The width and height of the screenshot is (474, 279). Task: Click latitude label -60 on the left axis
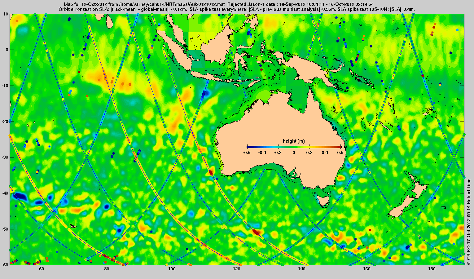pyautogui.click(x=5, y=265)
